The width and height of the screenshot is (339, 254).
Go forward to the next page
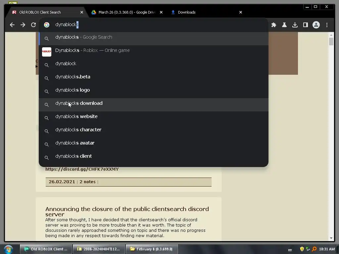[23, 25]
